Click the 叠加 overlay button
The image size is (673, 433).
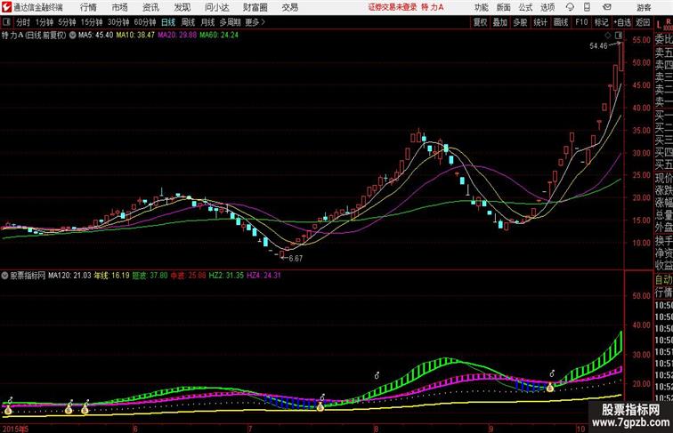[500, 22]
